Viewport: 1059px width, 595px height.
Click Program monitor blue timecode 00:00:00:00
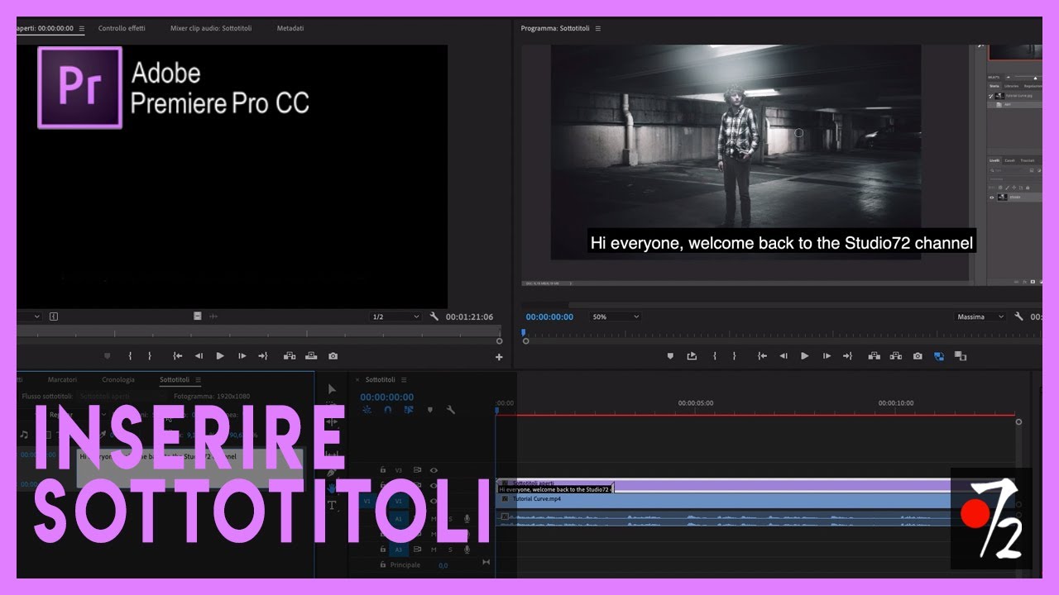tap(549, 317)
